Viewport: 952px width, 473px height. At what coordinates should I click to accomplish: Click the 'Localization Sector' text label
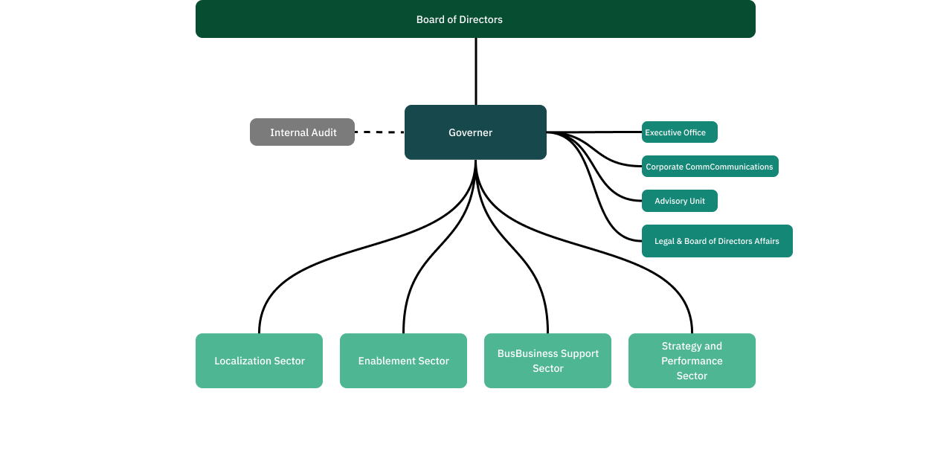point(260,361)
